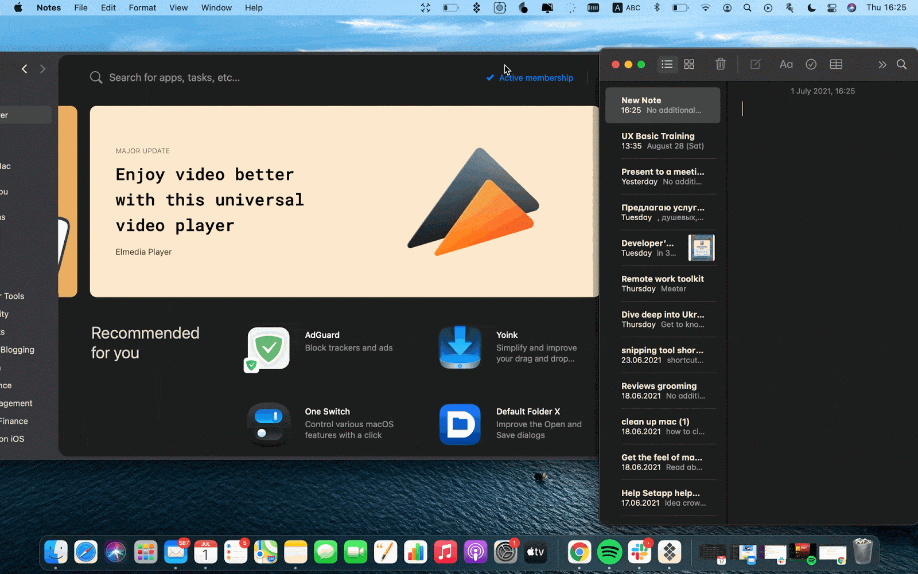The width and height of the screenshot is (918, 574).
Task: Open the Developer'... note thumbnail
Action: pyautogui.click(x=701, y=248)
